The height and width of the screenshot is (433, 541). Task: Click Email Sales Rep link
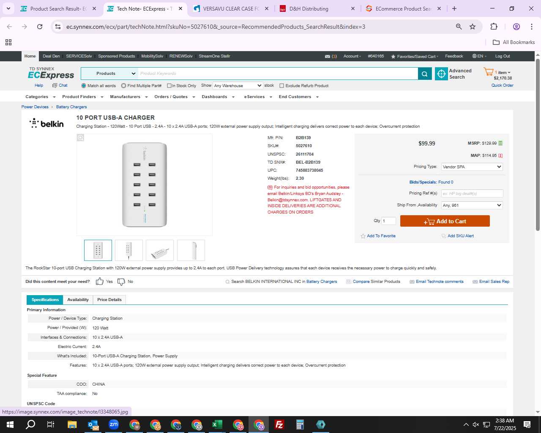[x=494, y=282]
